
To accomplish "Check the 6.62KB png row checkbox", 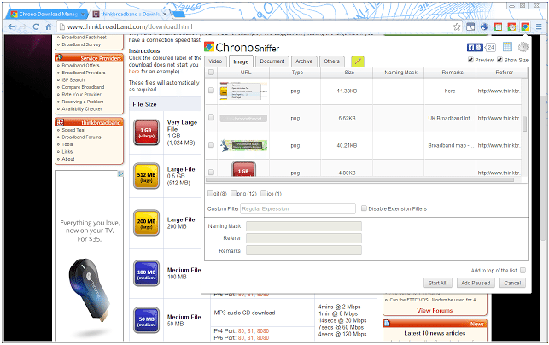I will click(211, 118).
